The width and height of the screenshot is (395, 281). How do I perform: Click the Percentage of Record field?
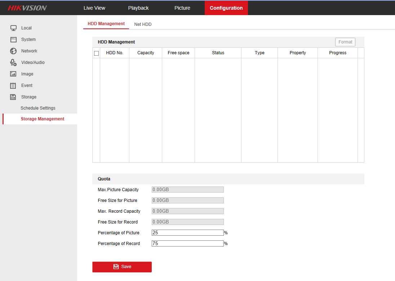(x=187, y=244)
